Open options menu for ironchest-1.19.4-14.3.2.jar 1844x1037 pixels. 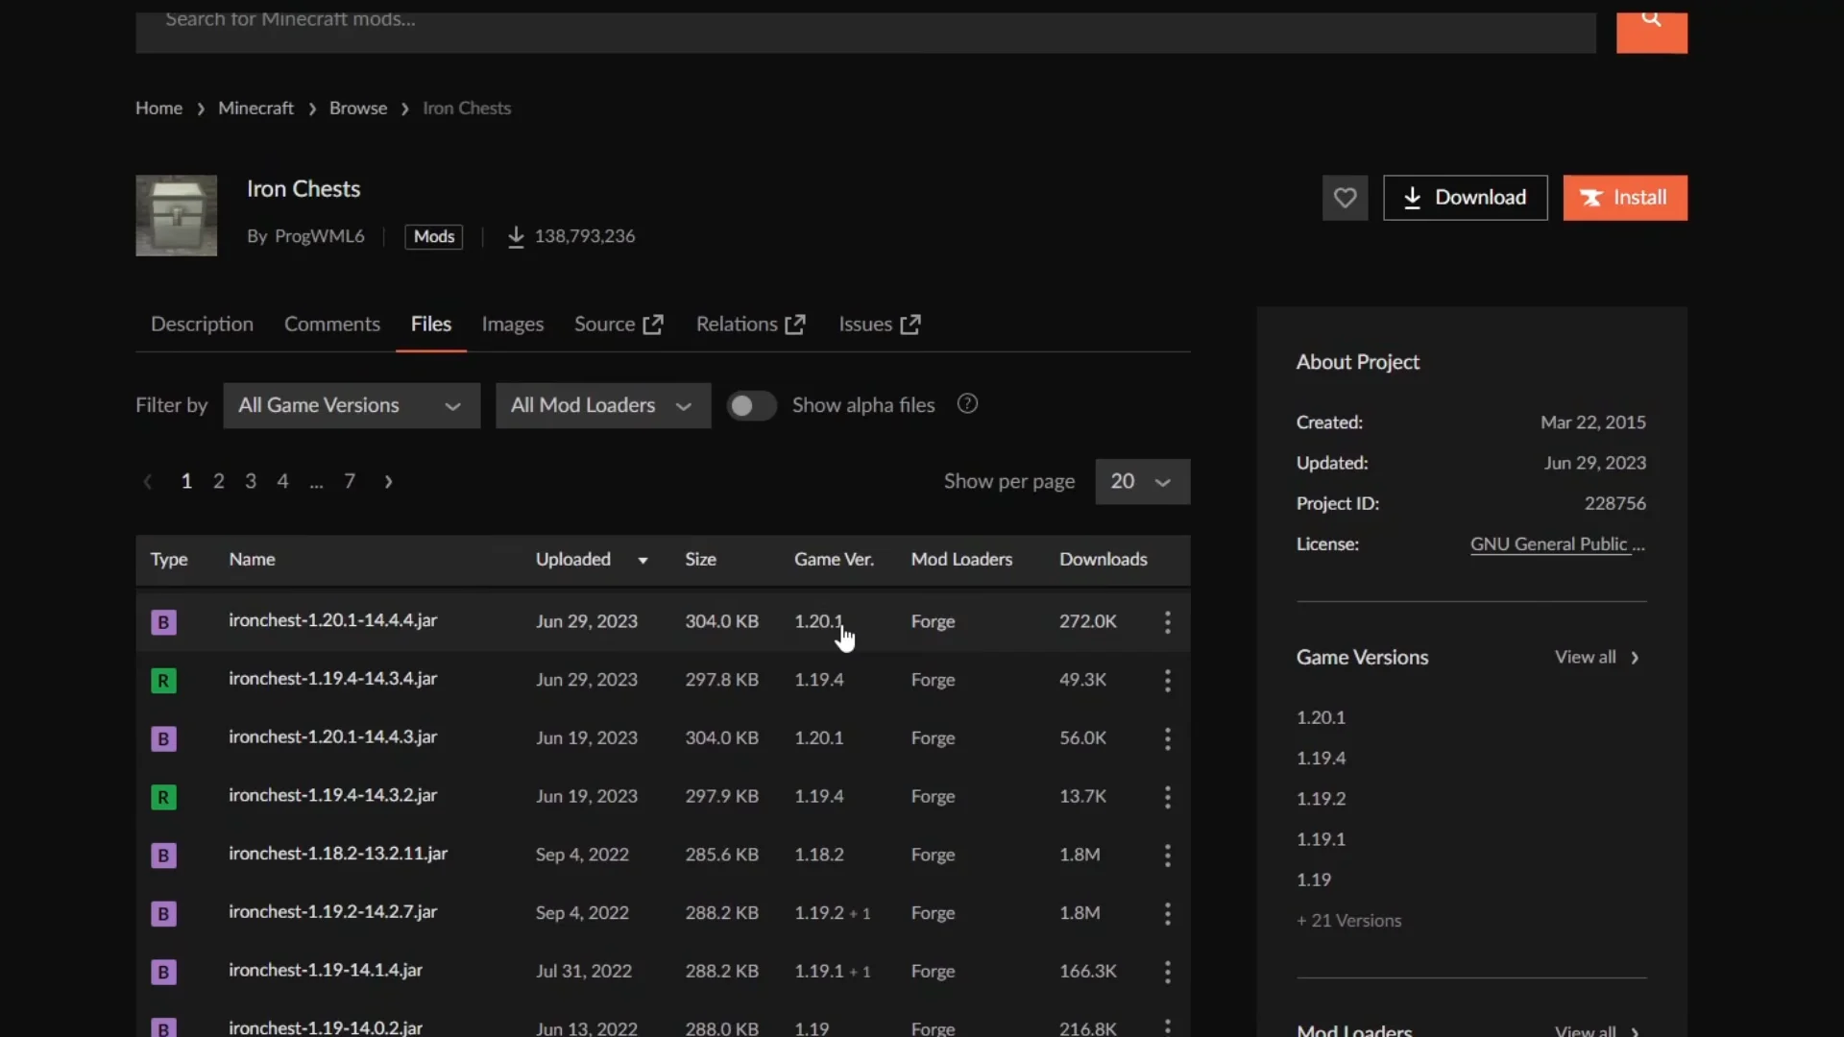tap(1168, 797)
